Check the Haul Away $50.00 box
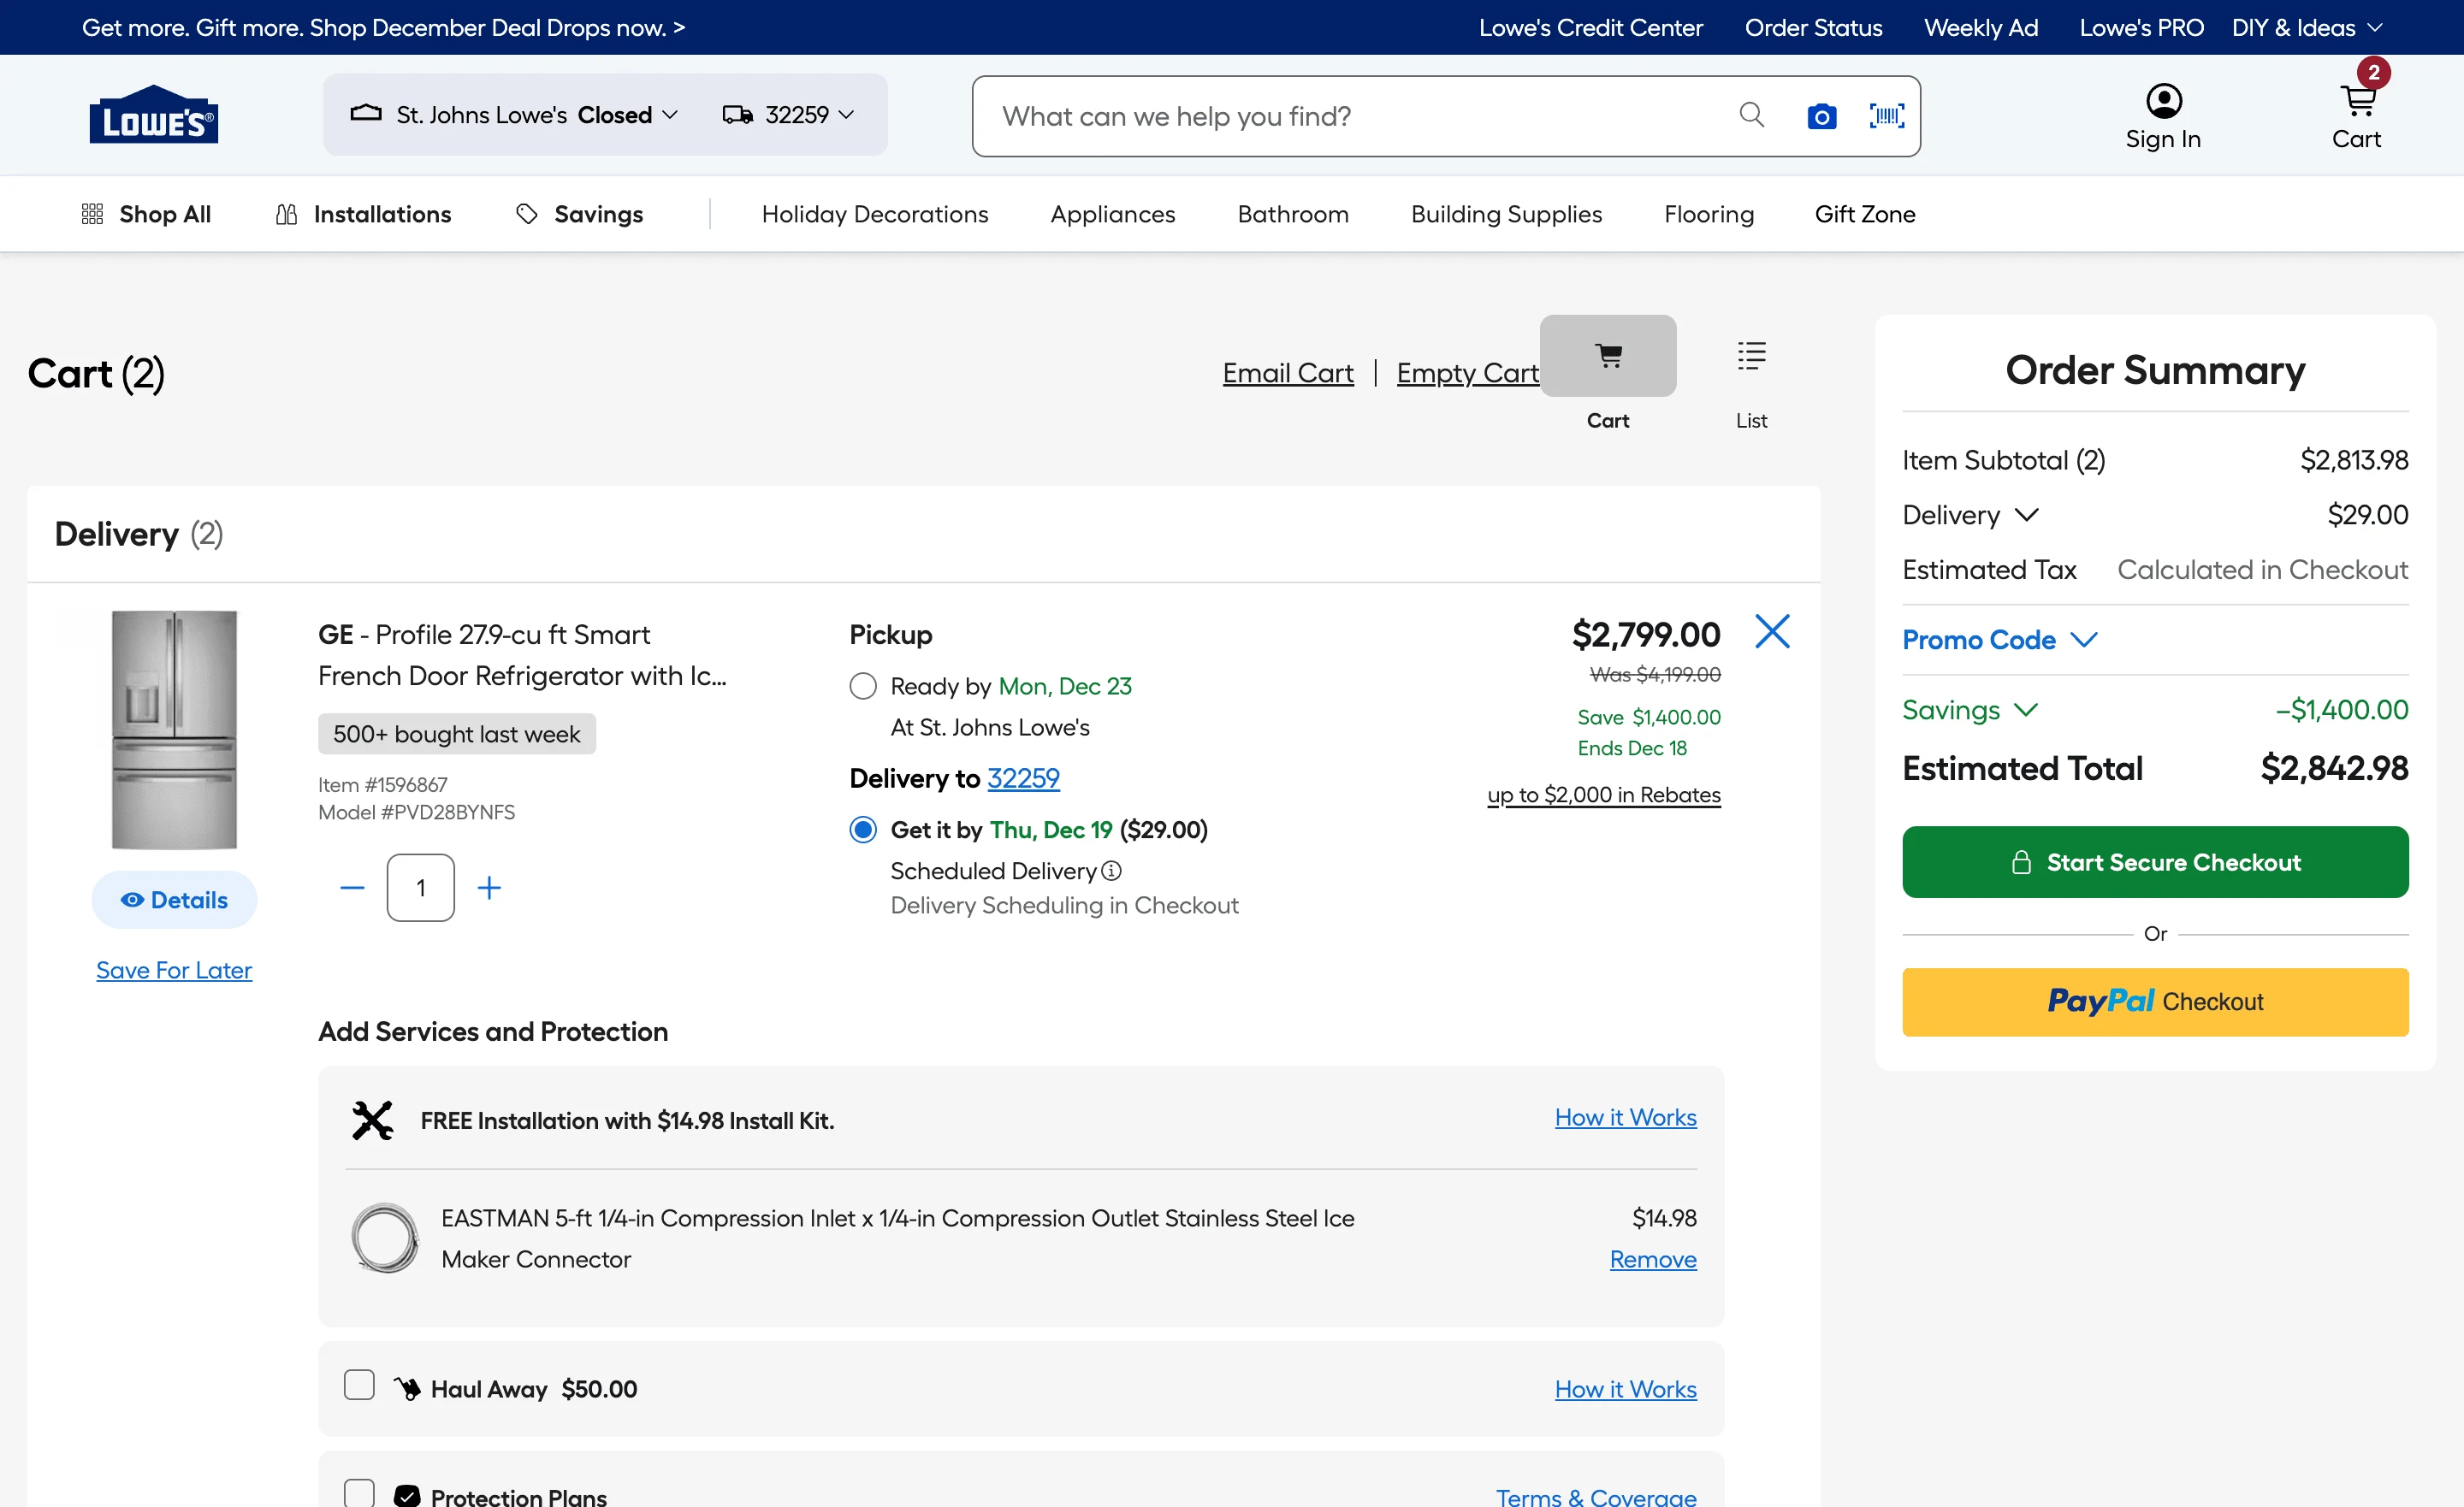The image size is (2464, 1507). 359,1385
